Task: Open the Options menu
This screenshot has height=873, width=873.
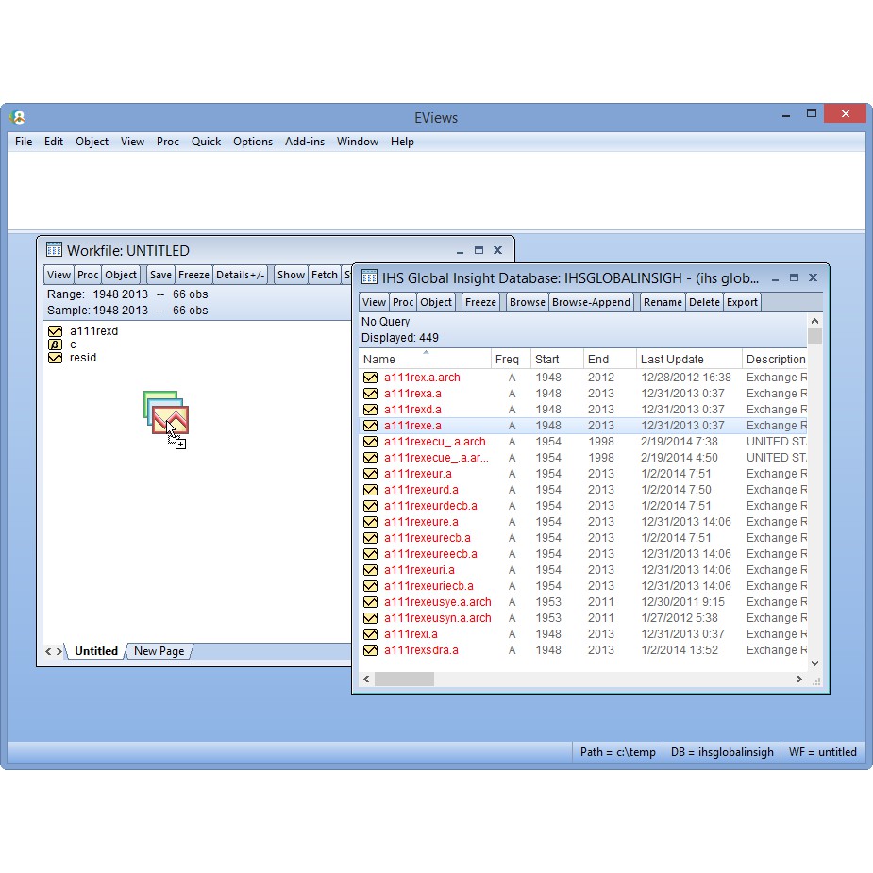Action: pyautogui.click(x=253, y=142)
